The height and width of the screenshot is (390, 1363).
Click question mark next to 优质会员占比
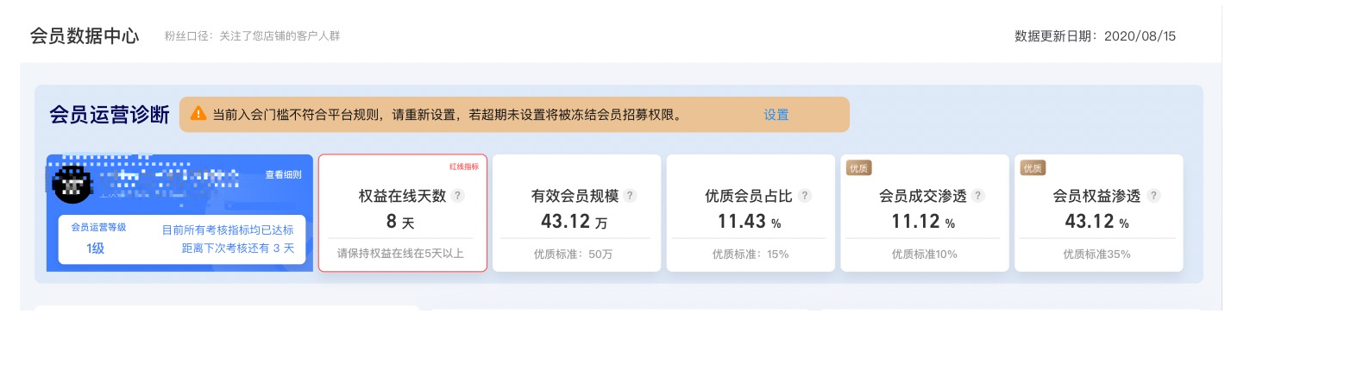pos(805,196)
